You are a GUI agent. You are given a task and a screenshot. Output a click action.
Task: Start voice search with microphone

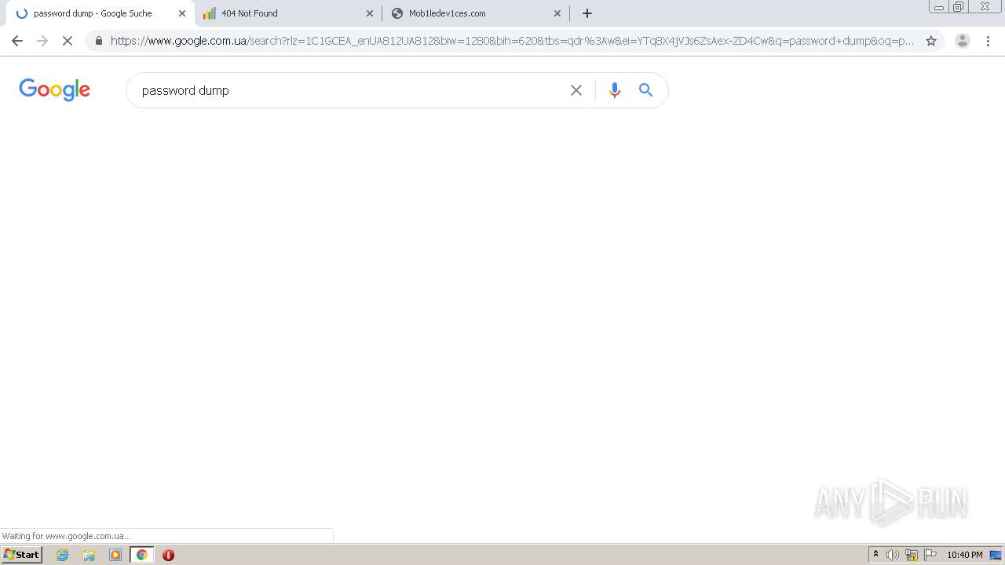click(615, 90)
